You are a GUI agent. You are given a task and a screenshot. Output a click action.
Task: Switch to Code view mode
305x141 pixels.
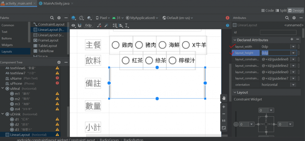(267, 10)
